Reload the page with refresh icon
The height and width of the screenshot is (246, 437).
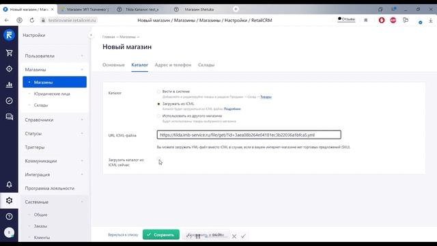32,20
